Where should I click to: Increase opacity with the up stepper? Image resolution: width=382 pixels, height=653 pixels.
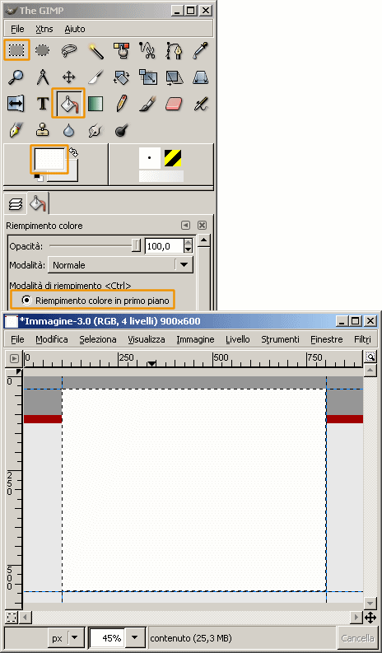click(189, 243)
